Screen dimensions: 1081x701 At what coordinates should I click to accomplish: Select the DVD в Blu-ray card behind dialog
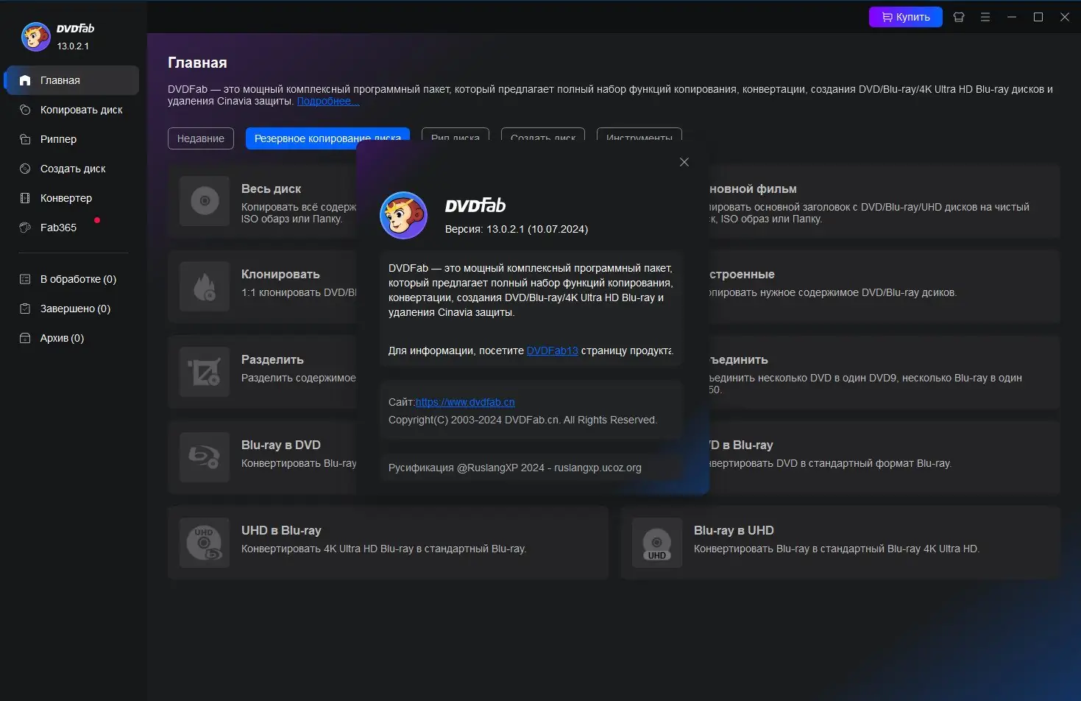885,457
